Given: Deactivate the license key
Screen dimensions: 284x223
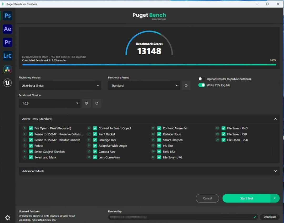Looking at the screenshot, I should [x=270, y=217].
